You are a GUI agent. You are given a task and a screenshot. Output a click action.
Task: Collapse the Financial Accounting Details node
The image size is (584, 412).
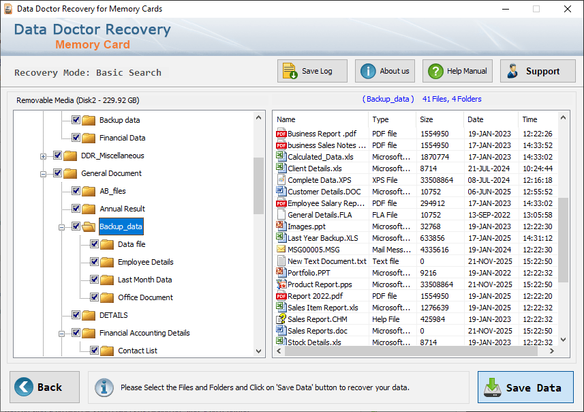(x=61, y=334)
